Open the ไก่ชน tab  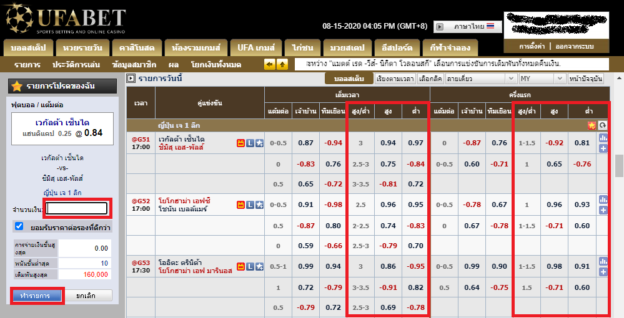(x=302, y=47)
